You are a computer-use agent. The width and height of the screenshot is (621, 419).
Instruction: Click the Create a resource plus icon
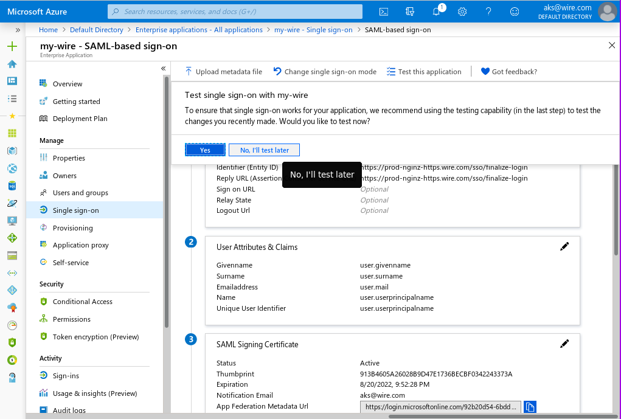point(12,46)
